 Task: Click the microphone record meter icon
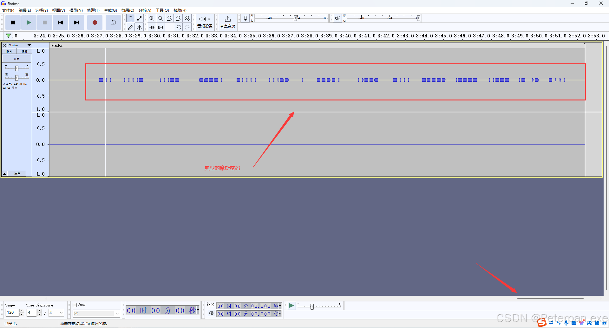pyautogui.click(x=245, y=18)
